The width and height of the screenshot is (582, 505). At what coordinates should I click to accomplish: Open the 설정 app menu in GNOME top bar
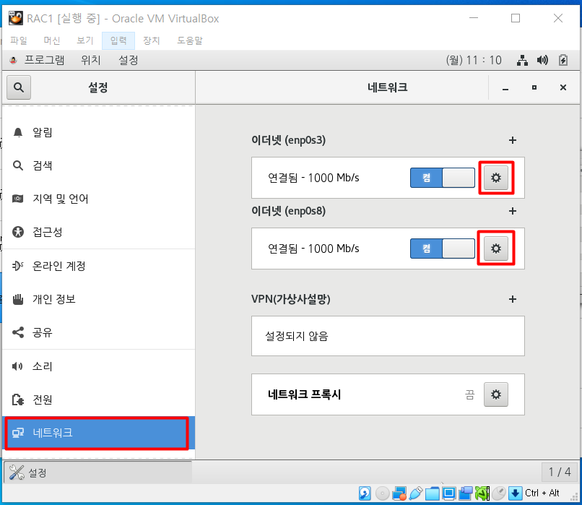coord(129,60)
